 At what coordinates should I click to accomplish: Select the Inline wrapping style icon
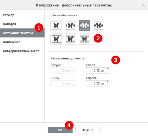tap(56, 26)
